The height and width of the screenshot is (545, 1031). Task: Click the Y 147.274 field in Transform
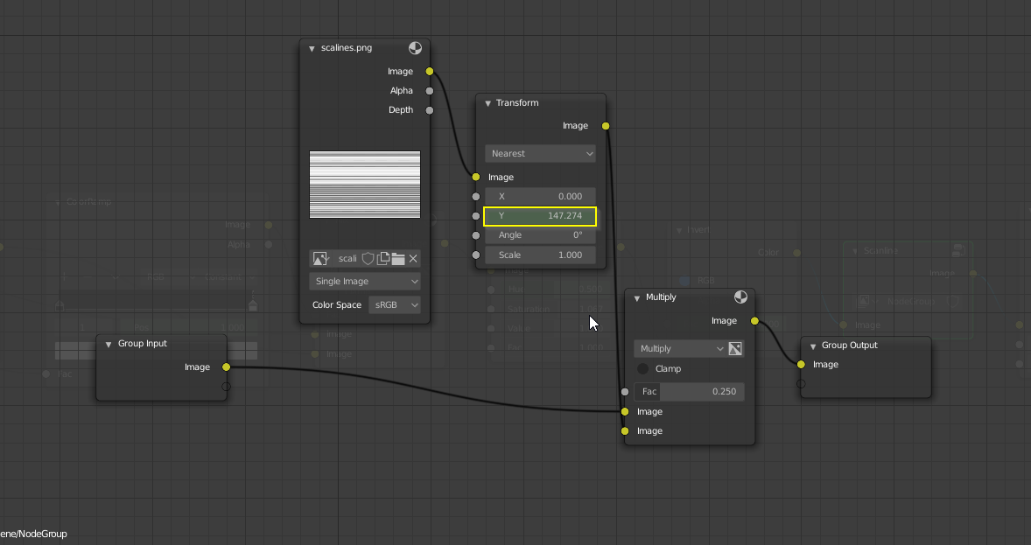(541, 215)
